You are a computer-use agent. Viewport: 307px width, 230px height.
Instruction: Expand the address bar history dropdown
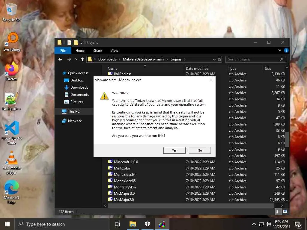(214, 60)
